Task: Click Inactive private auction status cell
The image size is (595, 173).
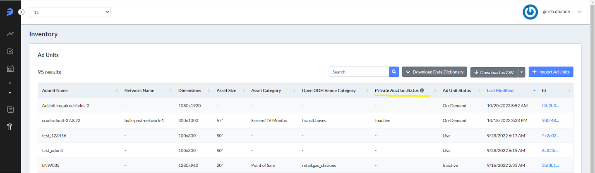Action: coord(383,121)
